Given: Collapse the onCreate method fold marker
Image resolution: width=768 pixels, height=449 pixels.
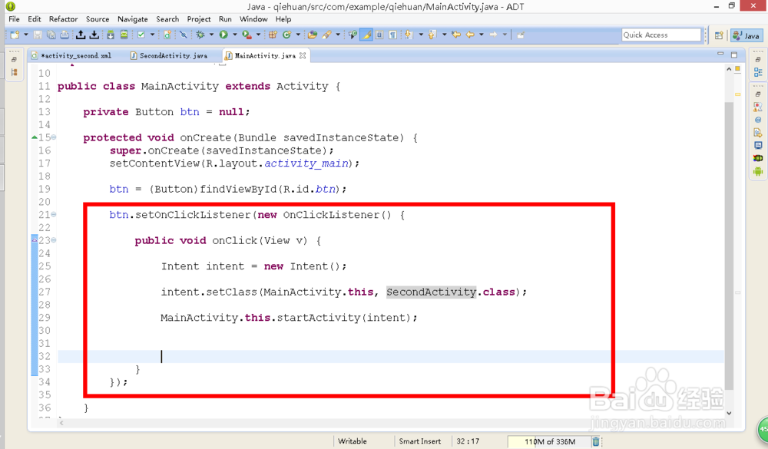Looking at the screenshot, I should [x=54, y=137].
